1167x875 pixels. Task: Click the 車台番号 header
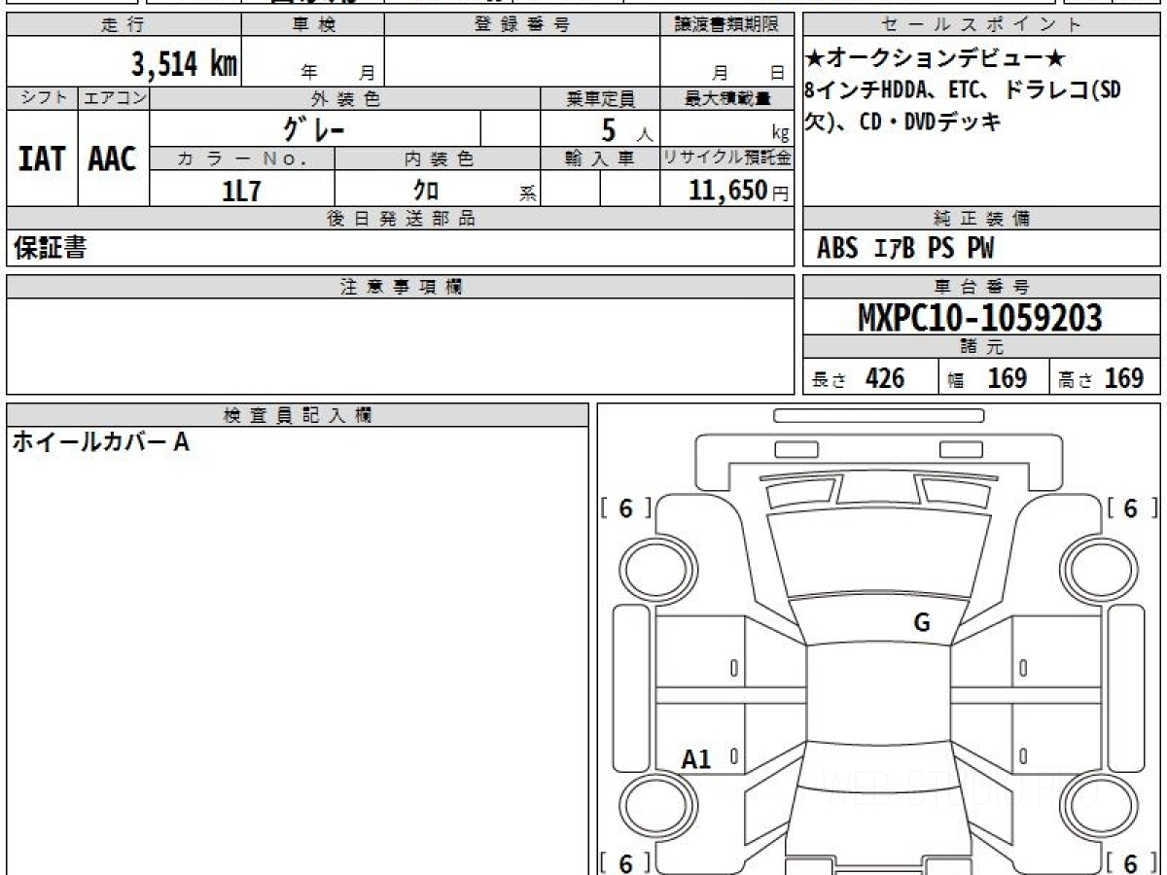click(x=982, y=287)
